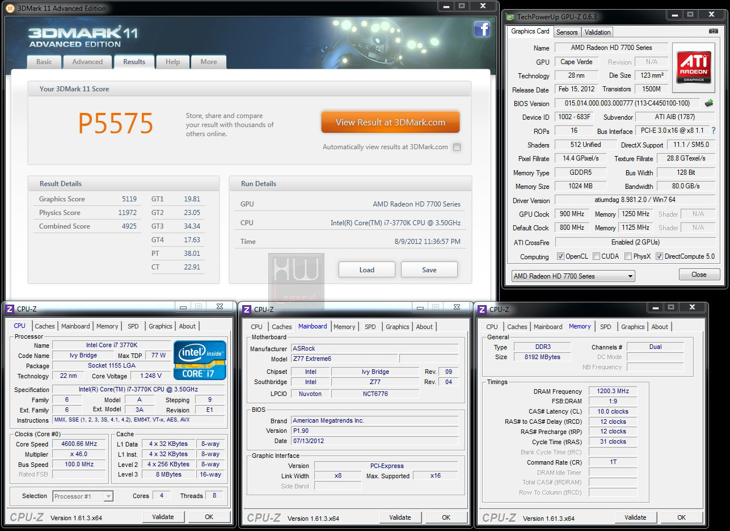
Task: Click the Physics Score value 11972
Action: click(127, 213)
